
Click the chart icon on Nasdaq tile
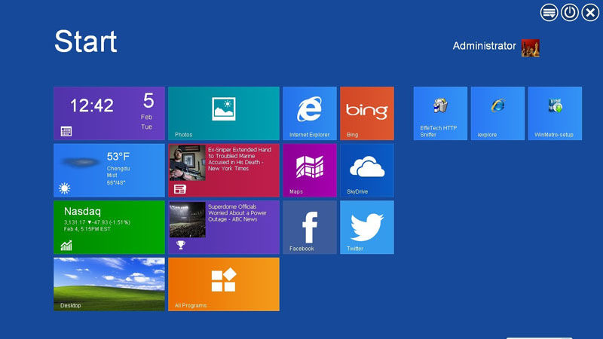[66, 246]
